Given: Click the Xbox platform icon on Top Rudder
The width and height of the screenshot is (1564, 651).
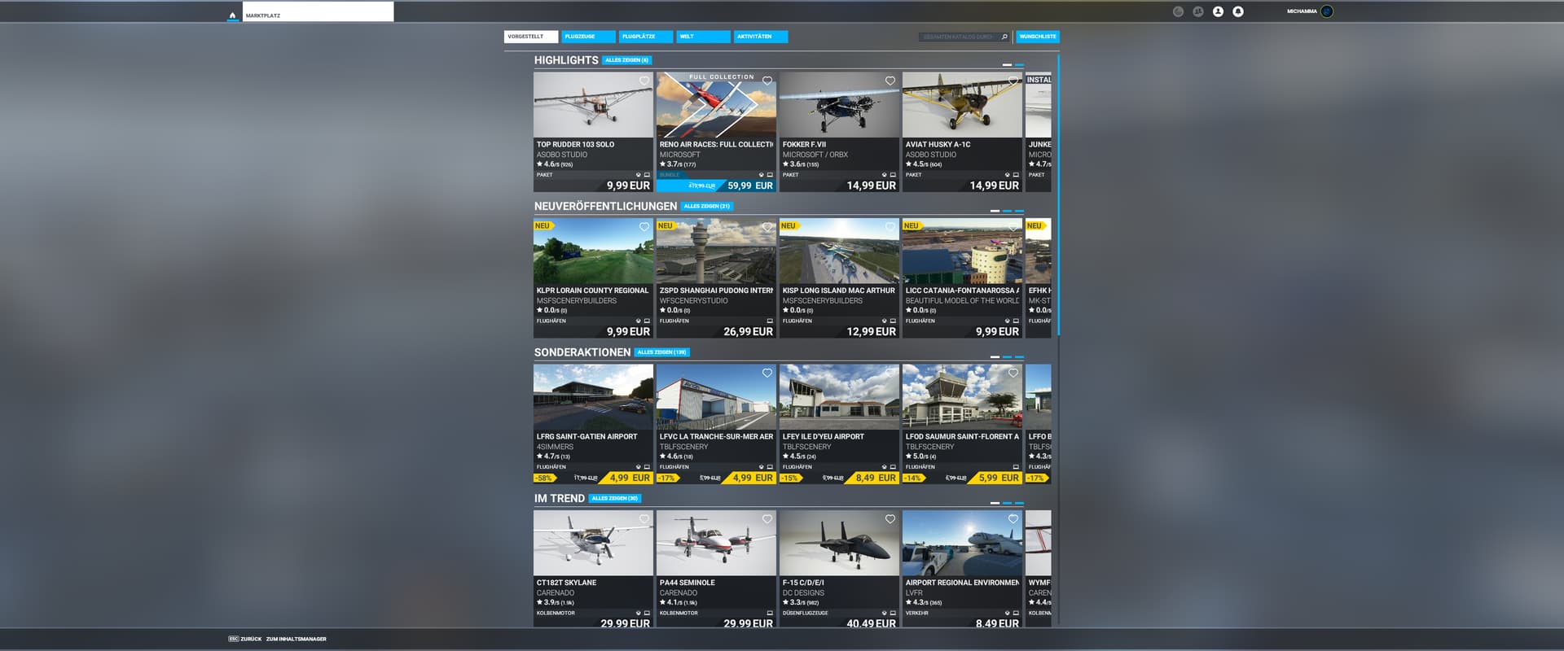Looking at the screenshot, I should (638, 175).
